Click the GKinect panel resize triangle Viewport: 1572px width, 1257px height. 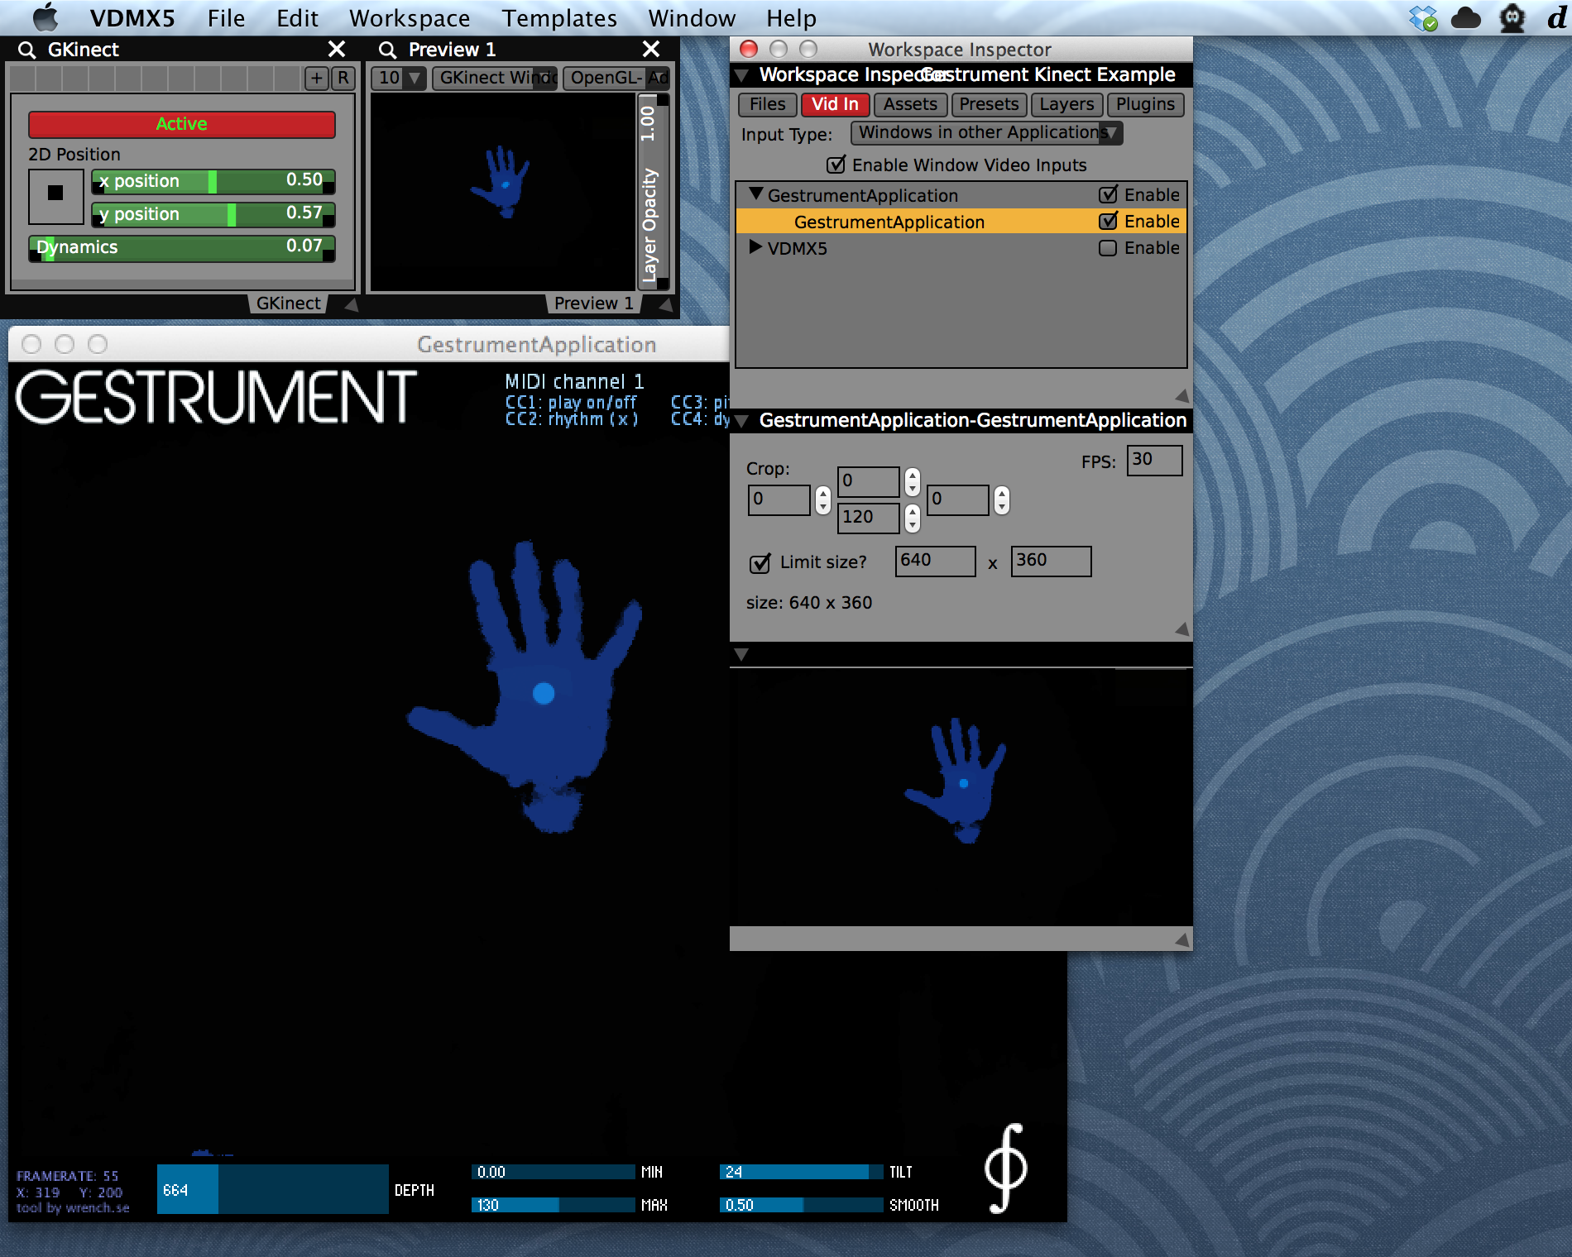(351, 304)
